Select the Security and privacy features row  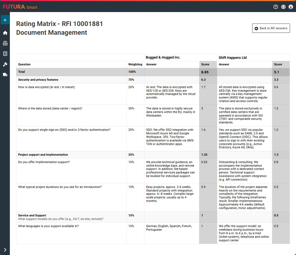pos(38,80)
